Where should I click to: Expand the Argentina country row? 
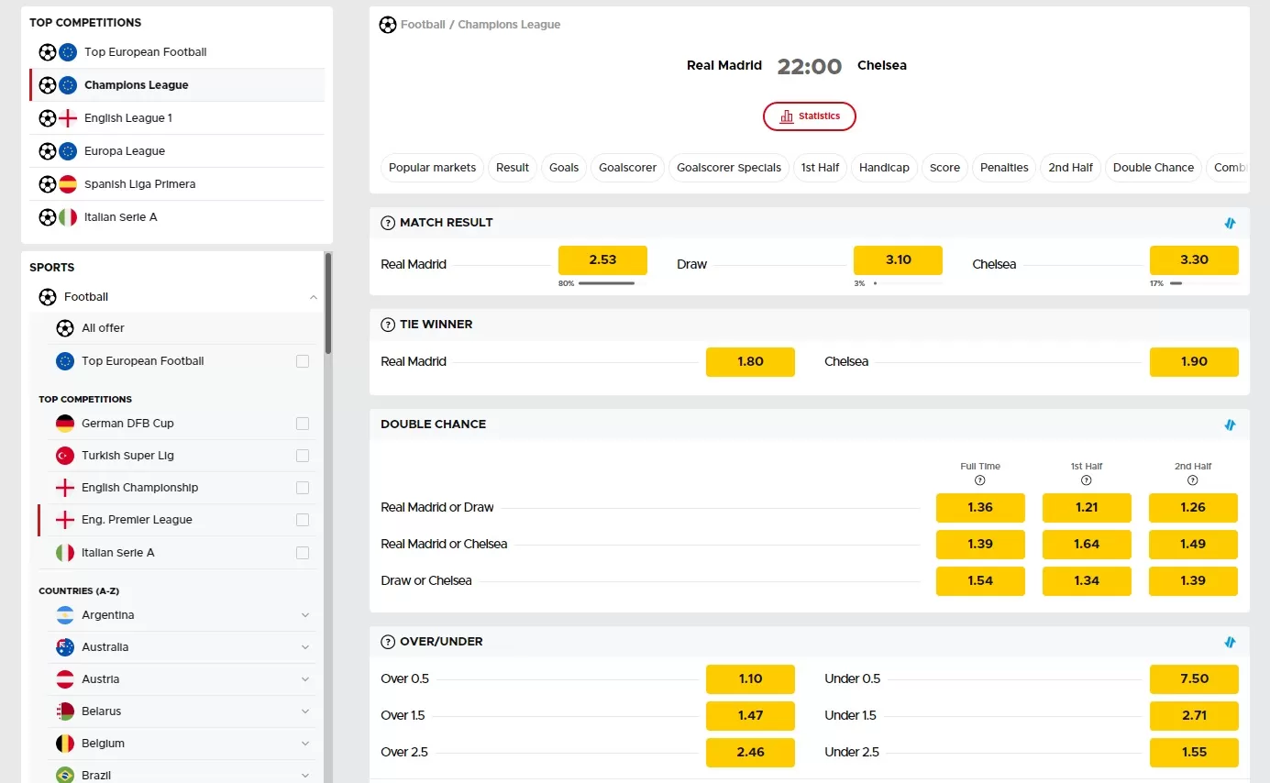[305, 615]
